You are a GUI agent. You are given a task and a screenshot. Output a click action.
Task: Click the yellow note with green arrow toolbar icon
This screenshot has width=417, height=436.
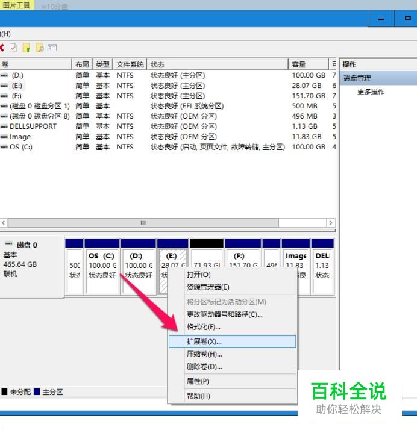click(27, 48)
